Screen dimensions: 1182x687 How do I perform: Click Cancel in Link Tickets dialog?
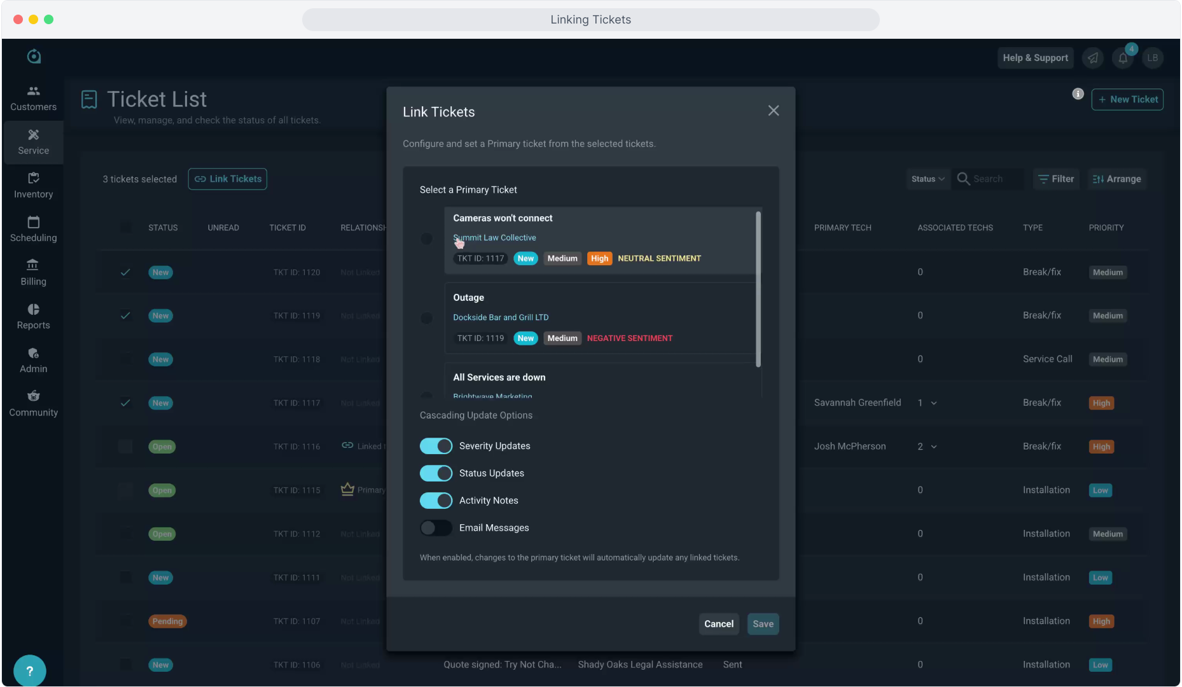[x=718, y=624]
